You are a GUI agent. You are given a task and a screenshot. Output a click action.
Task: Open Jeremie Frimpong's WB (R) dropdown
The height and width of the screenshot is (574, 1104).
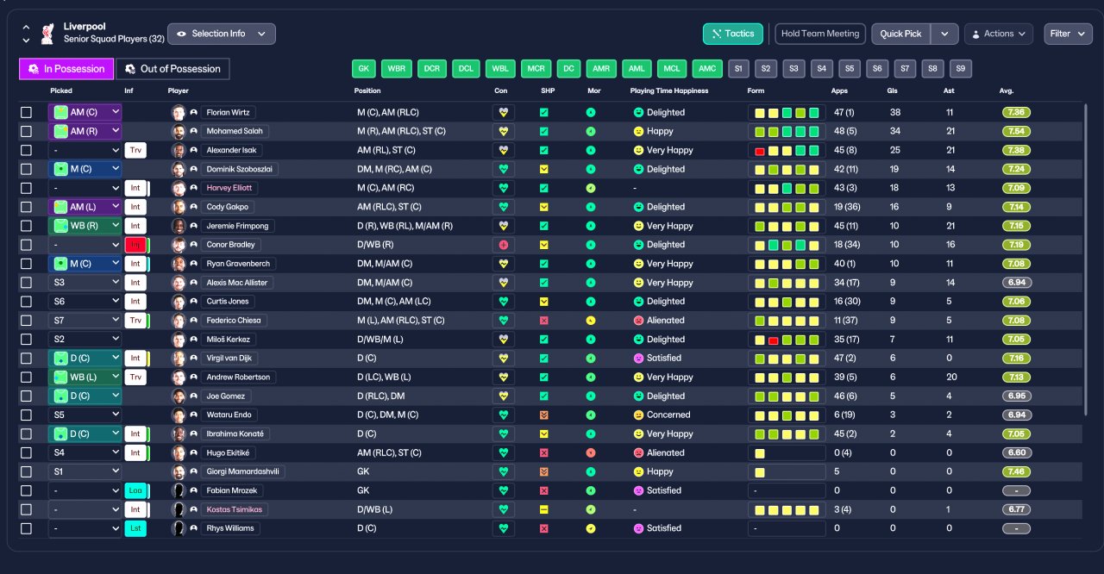click(85, 226)
